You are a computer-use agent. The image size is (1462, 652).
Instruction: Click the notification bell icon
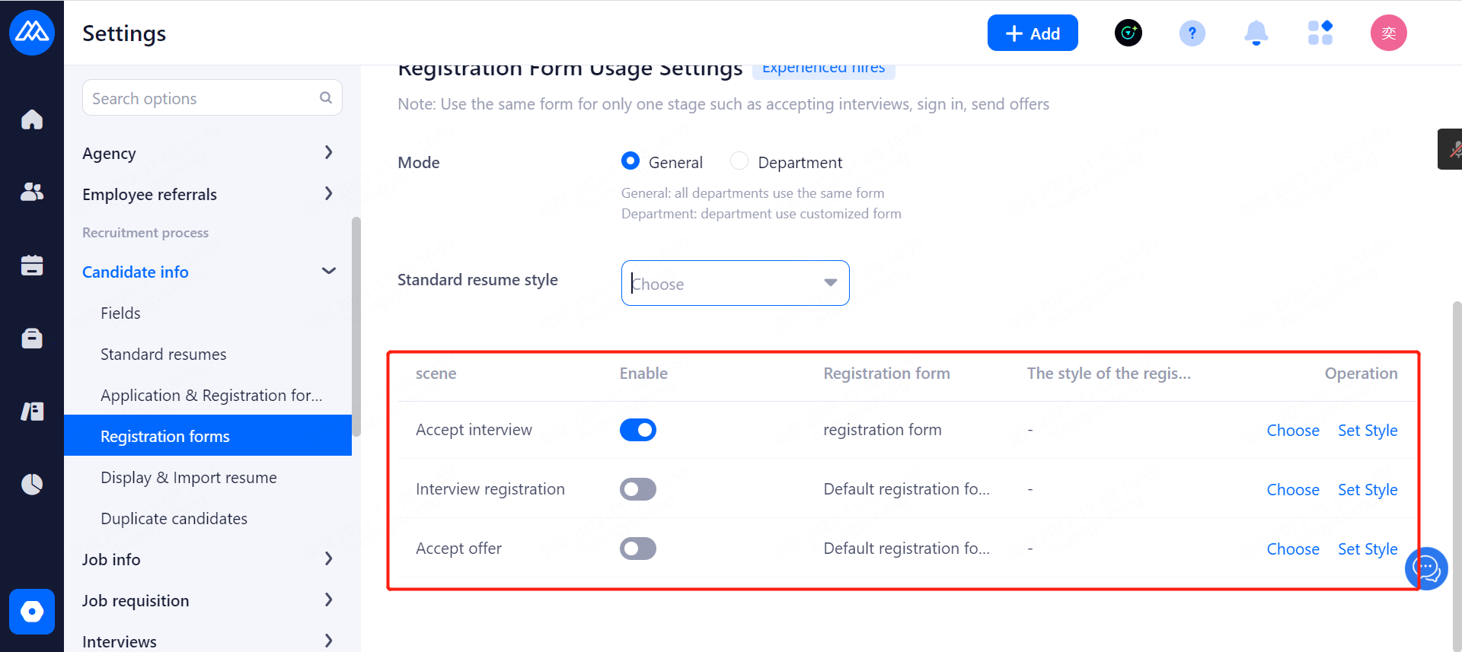tap(1256, 33)
